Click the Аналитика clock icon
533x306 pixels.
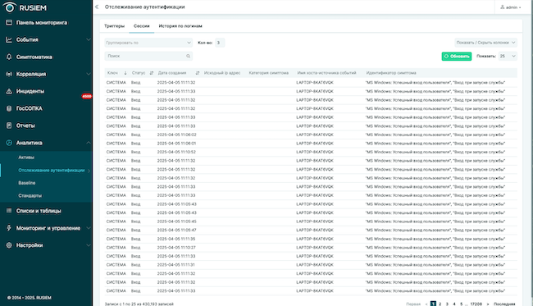9,143
